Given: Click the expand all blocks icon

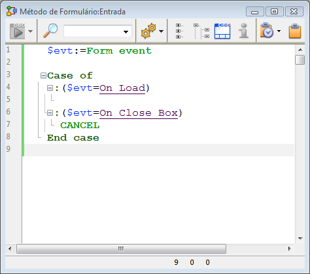Looking at the screenshot, I should (x=179, y=31).
